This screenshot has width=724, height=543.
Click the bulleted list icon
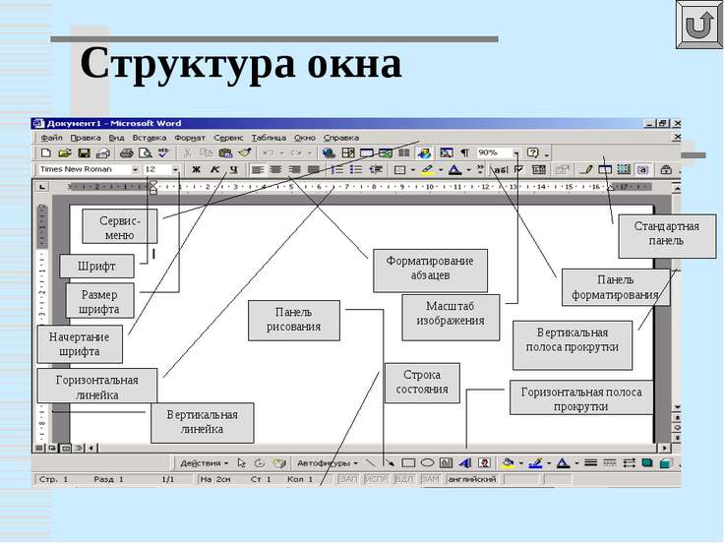[356, 170]
